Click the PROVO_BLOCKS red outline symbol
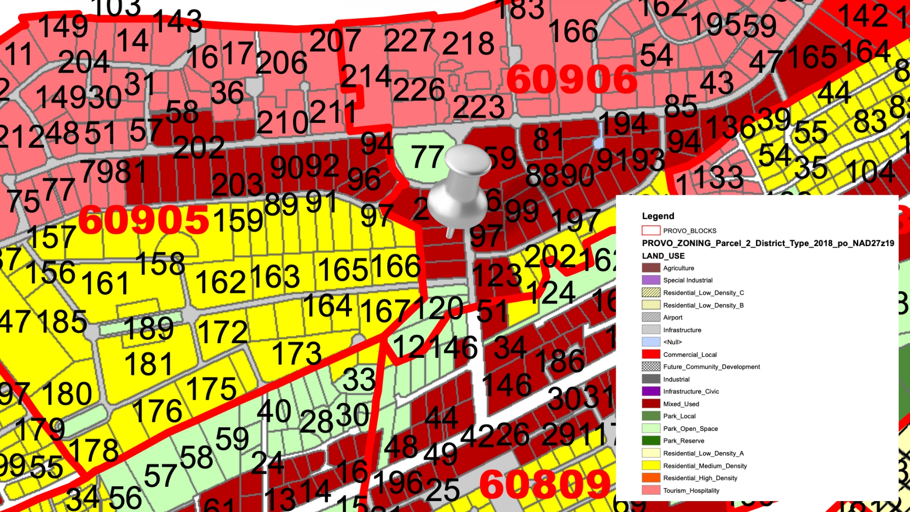 pyautogui.click(x=651, y=230)
